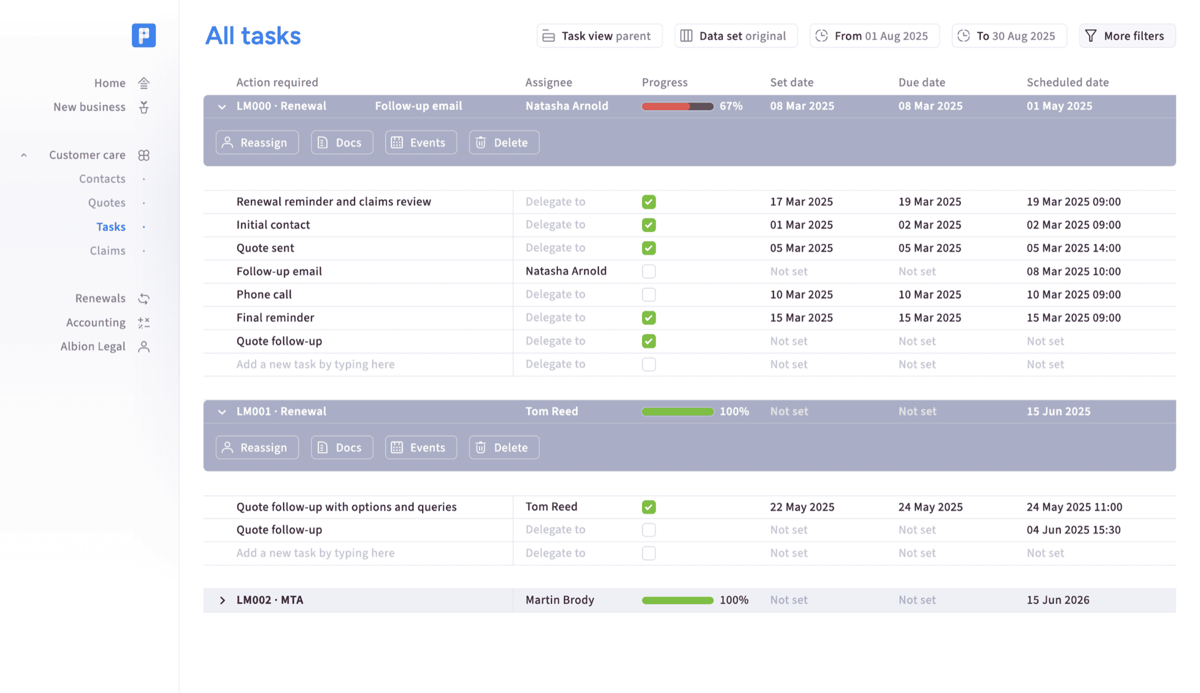
Task: Click the Accounting calculator icon
Action: (x=144, y=323)
